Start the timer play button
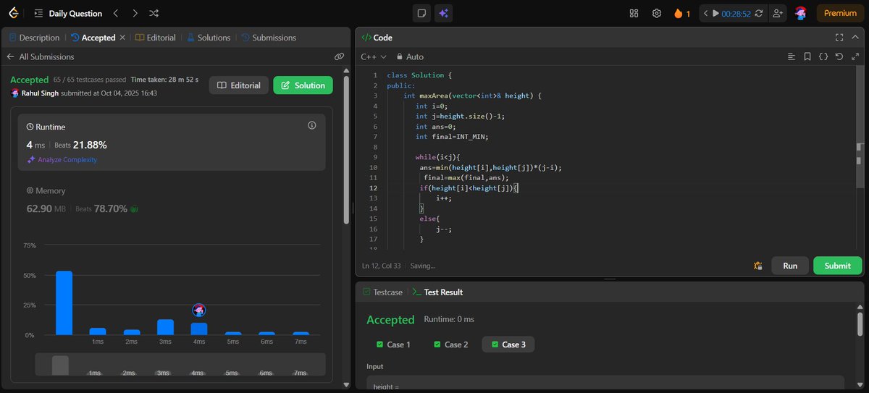This screenshot has height=393, width=869. point(716,13)
